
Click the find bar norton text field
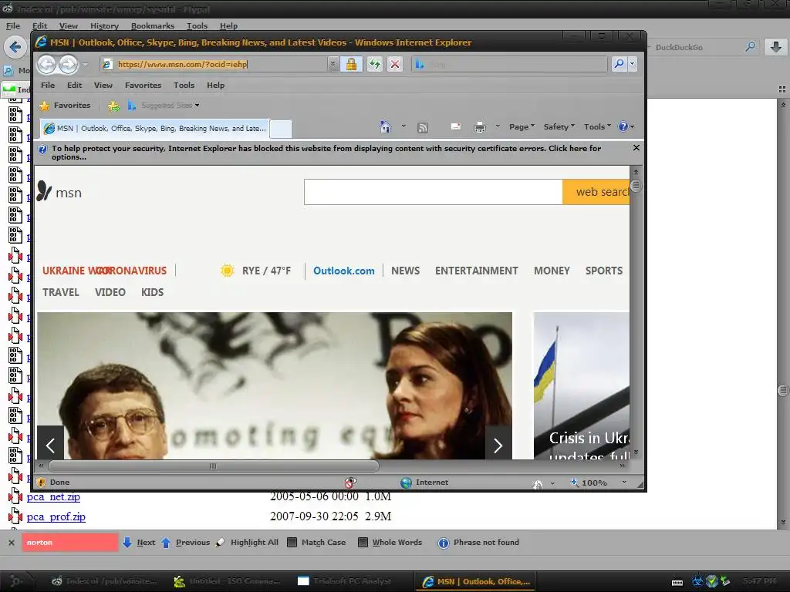click(x=70, y=542)
